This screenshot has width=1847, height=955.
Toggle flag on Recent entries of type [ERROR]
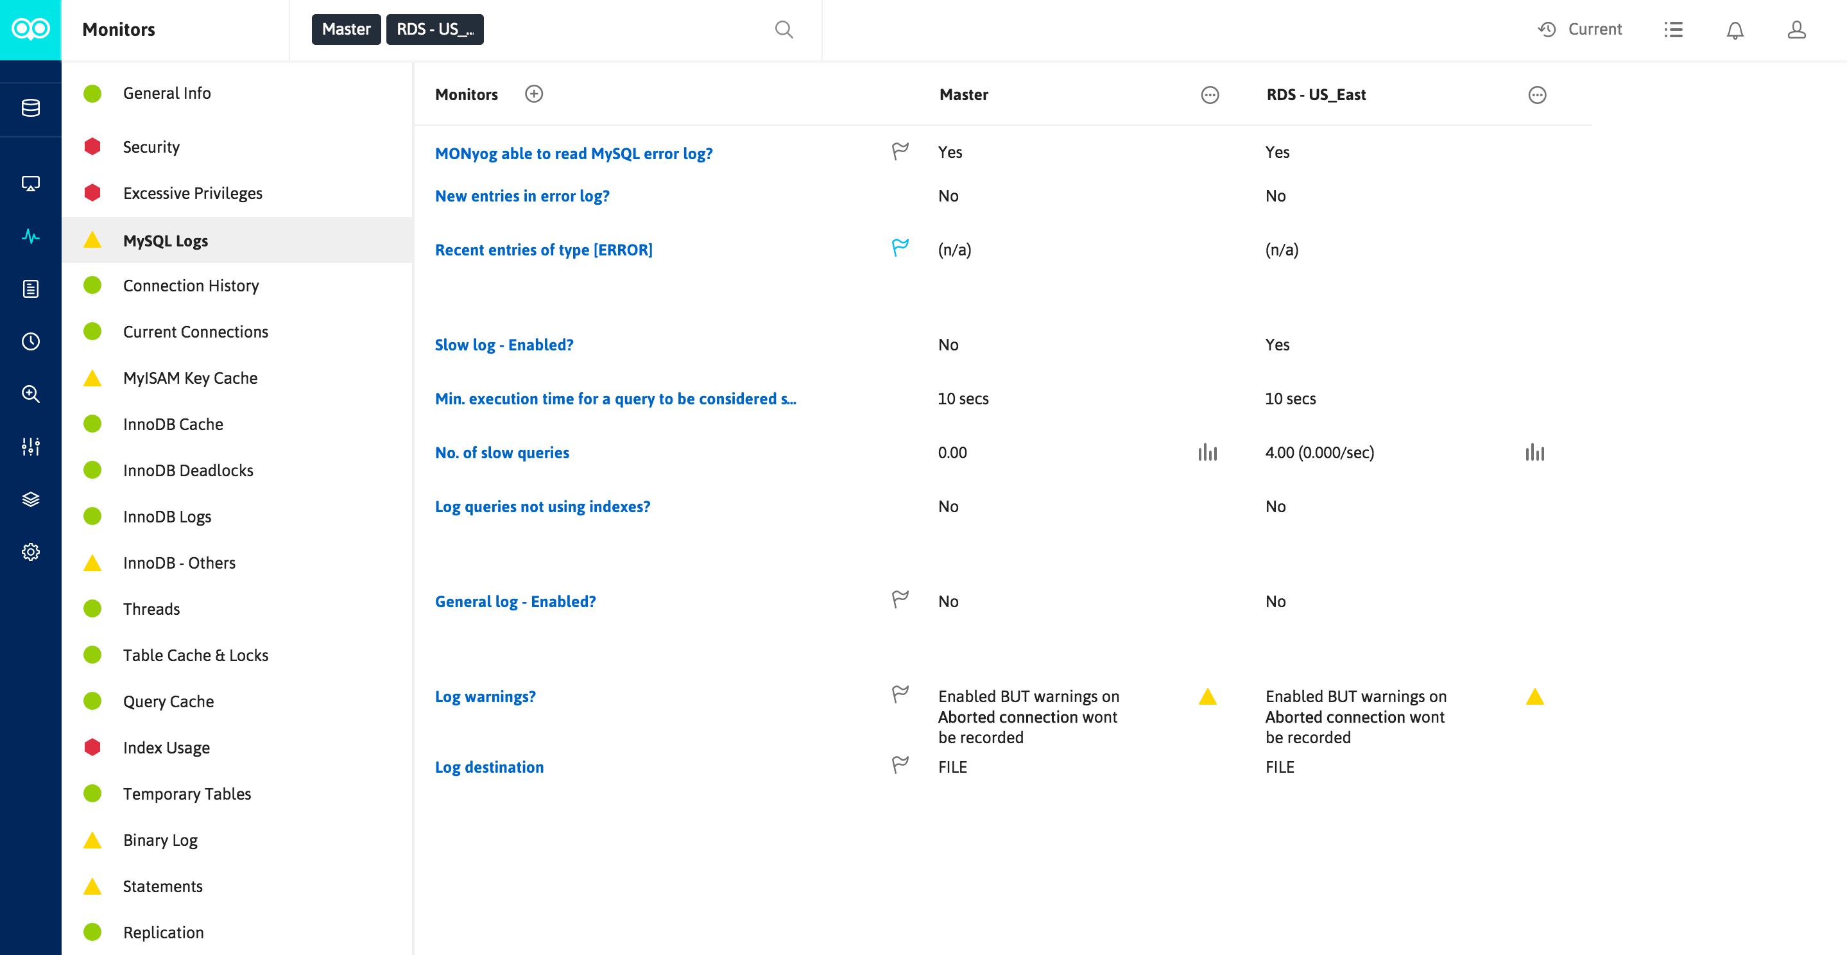tap(900, 247)
